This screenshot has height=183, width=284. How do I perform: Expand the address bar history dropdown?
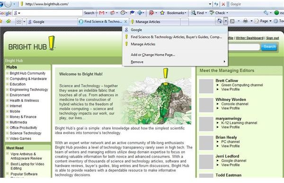[x=210, y=4]
